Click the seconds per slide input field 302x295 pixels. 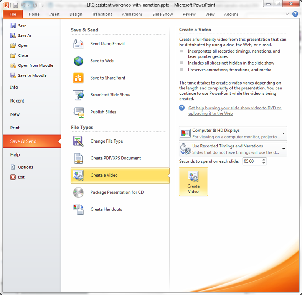coord(251,161)
